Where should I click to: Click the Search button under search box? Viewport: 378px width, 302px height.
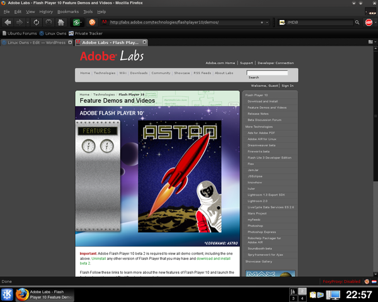pyautogui.click(x=254, y=77)
